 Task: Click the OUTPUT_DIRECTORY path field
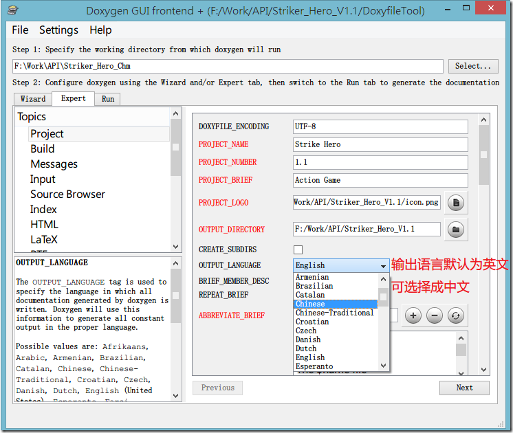tap(367, 230)
